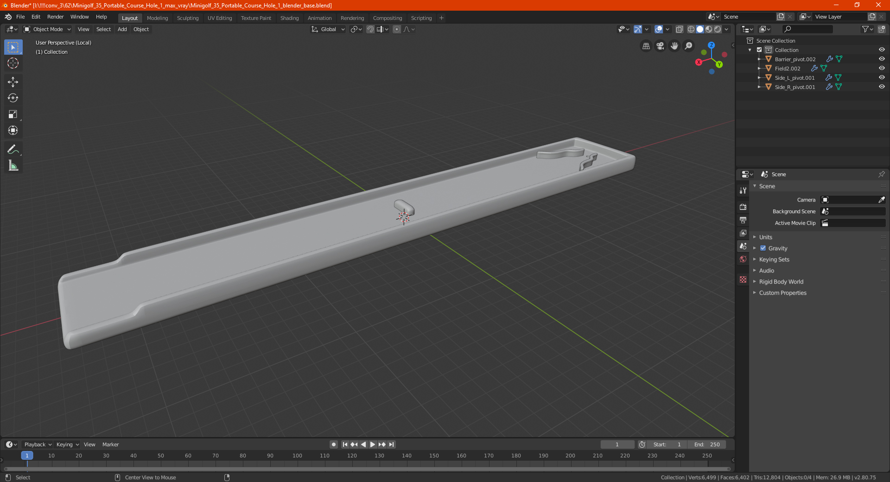Switch to rendered viewport shading

click(718, 29)
